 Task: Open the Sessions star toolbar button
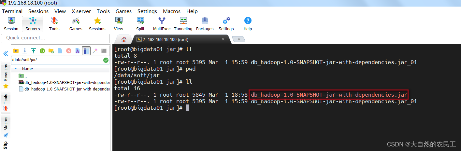coord(97,24)
